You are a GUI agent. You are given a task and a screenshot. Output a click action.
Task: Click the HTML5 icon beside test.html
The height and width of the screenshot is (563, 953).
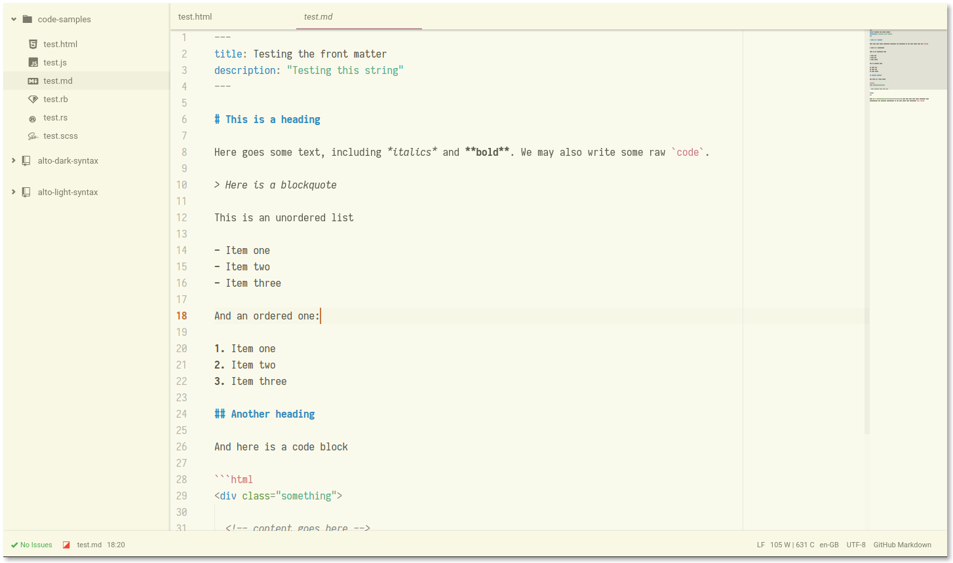coord(33,44)
